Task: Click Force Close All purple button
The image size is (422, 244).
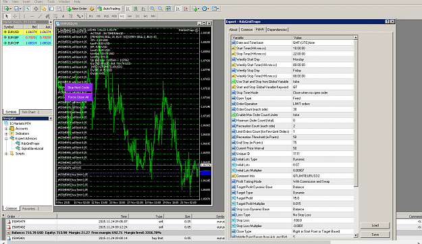Action: [78, 97]
